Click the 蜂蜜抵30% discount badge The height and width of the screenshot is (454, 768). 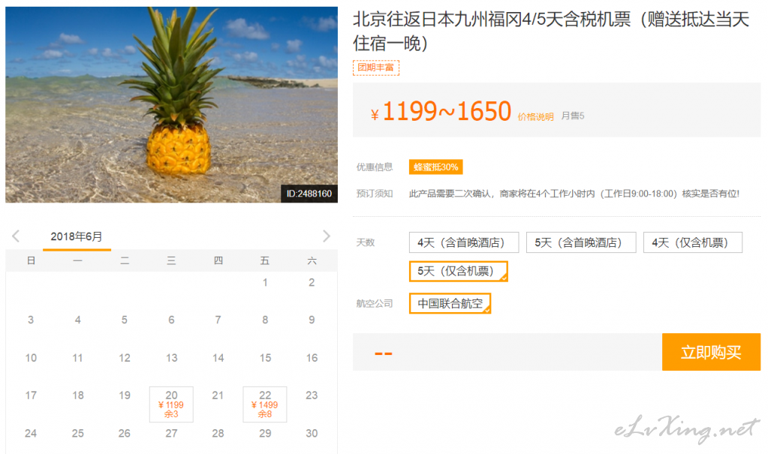tap(436, 167)
